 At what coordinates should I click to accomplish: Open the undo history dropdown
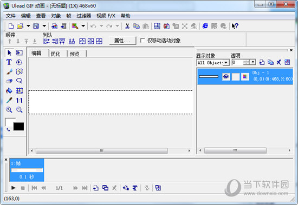pos(101,26)
